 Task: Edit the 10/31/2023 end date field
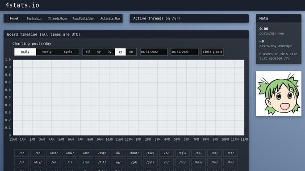(184, 52)
